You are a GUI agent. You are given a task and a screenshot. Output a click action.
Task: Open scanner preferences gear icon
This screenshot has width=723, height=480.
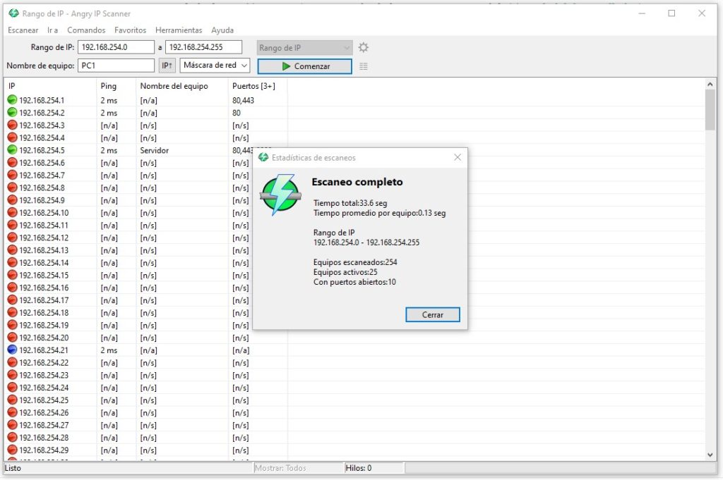pyautogui.click(x=364, y=47)
